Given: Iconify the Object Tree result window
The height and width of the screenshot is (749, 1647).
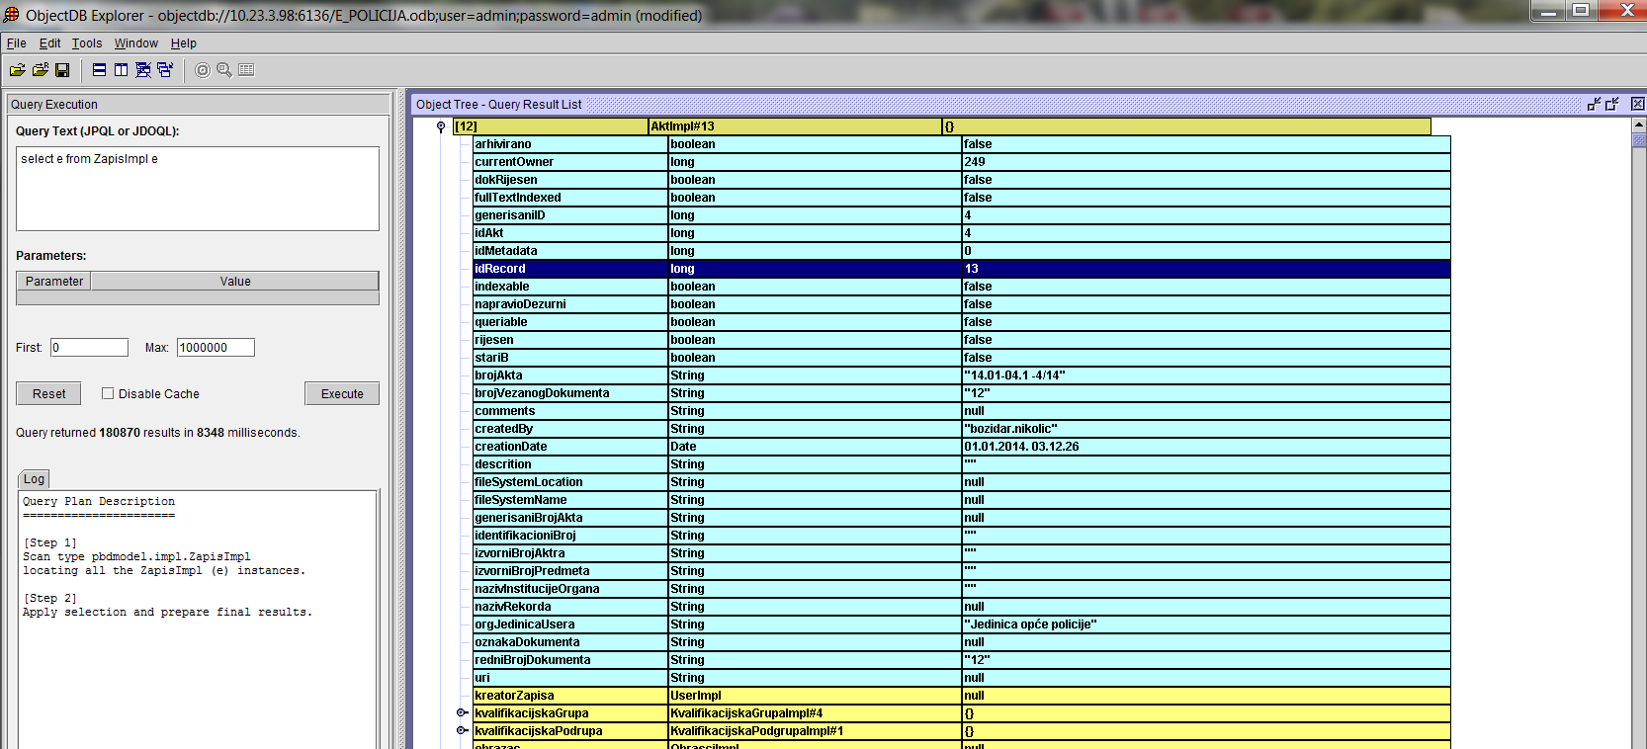Looking at the screenshot, I should [x=1594, y=104].
